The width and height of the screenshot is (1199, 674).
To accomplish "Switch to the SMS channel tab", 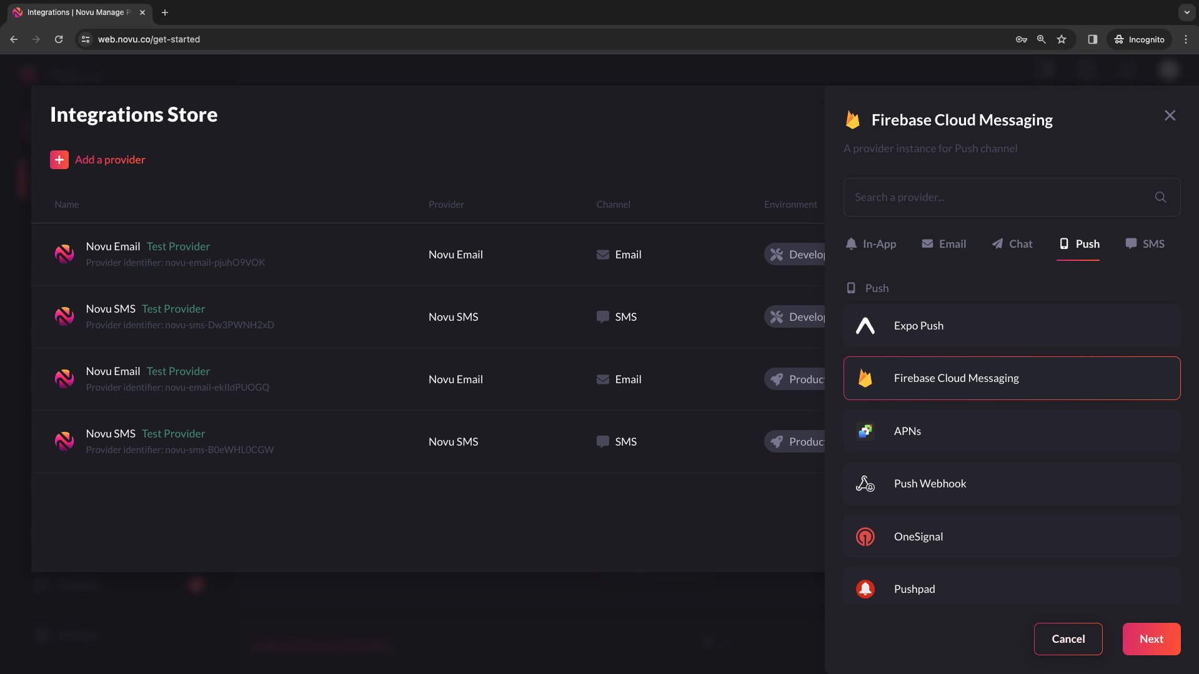I will tap(1145, 244).
